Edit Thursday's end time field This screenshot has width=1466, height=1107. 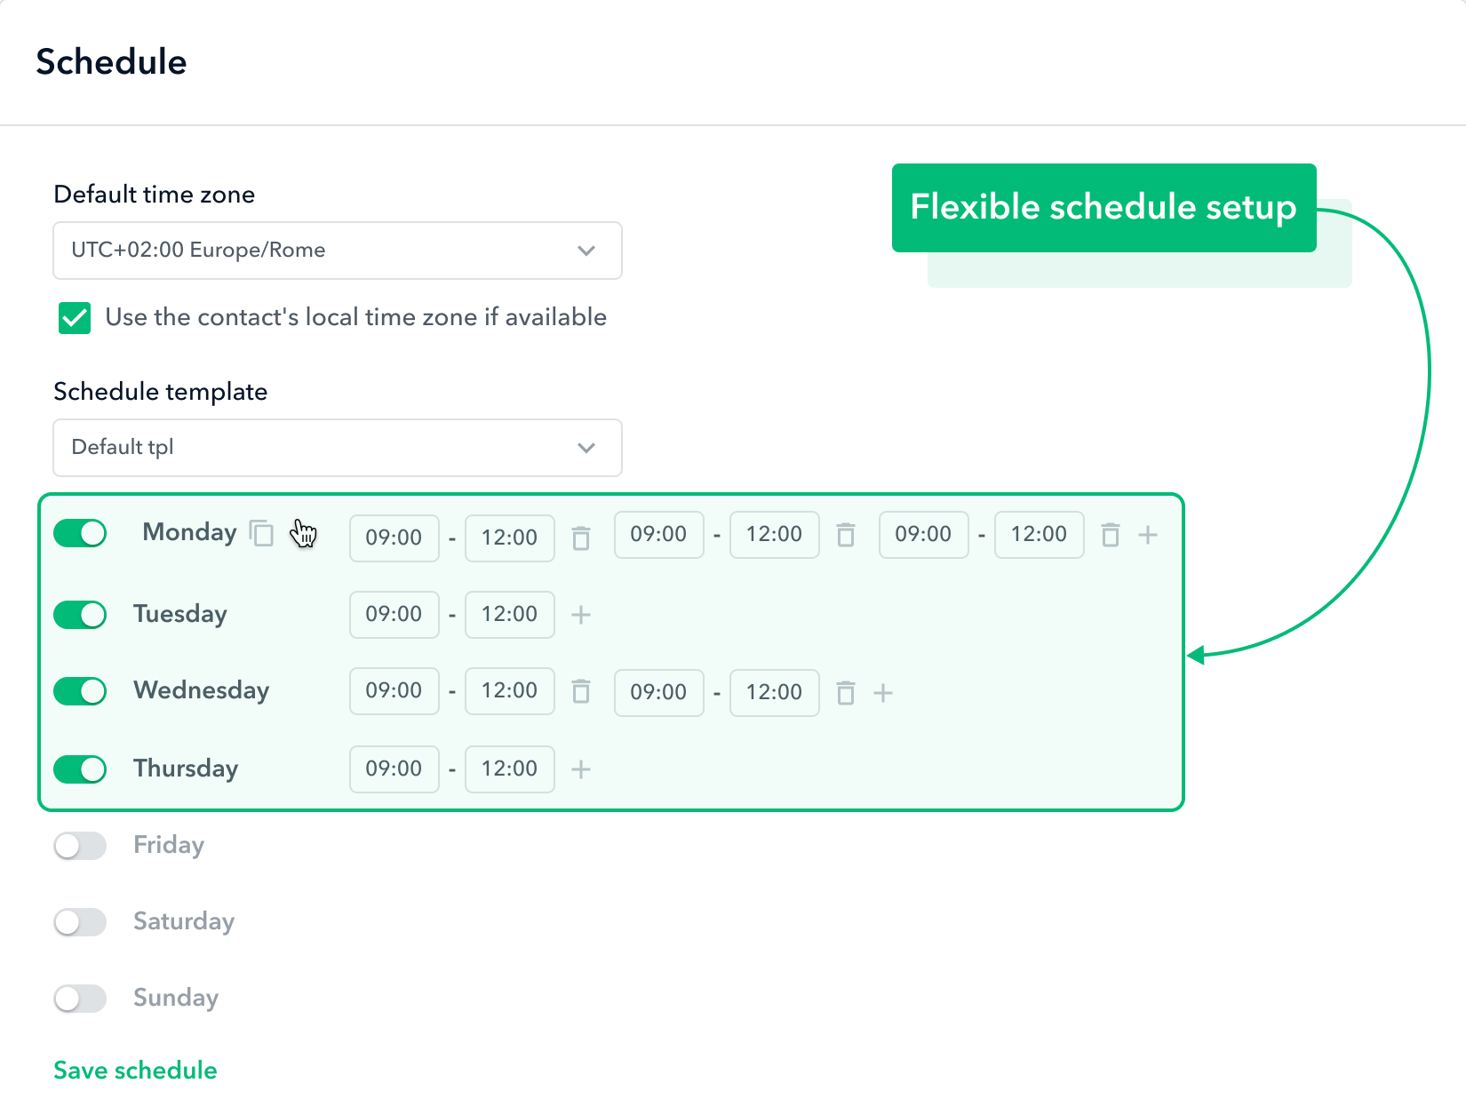click(510, 769)
